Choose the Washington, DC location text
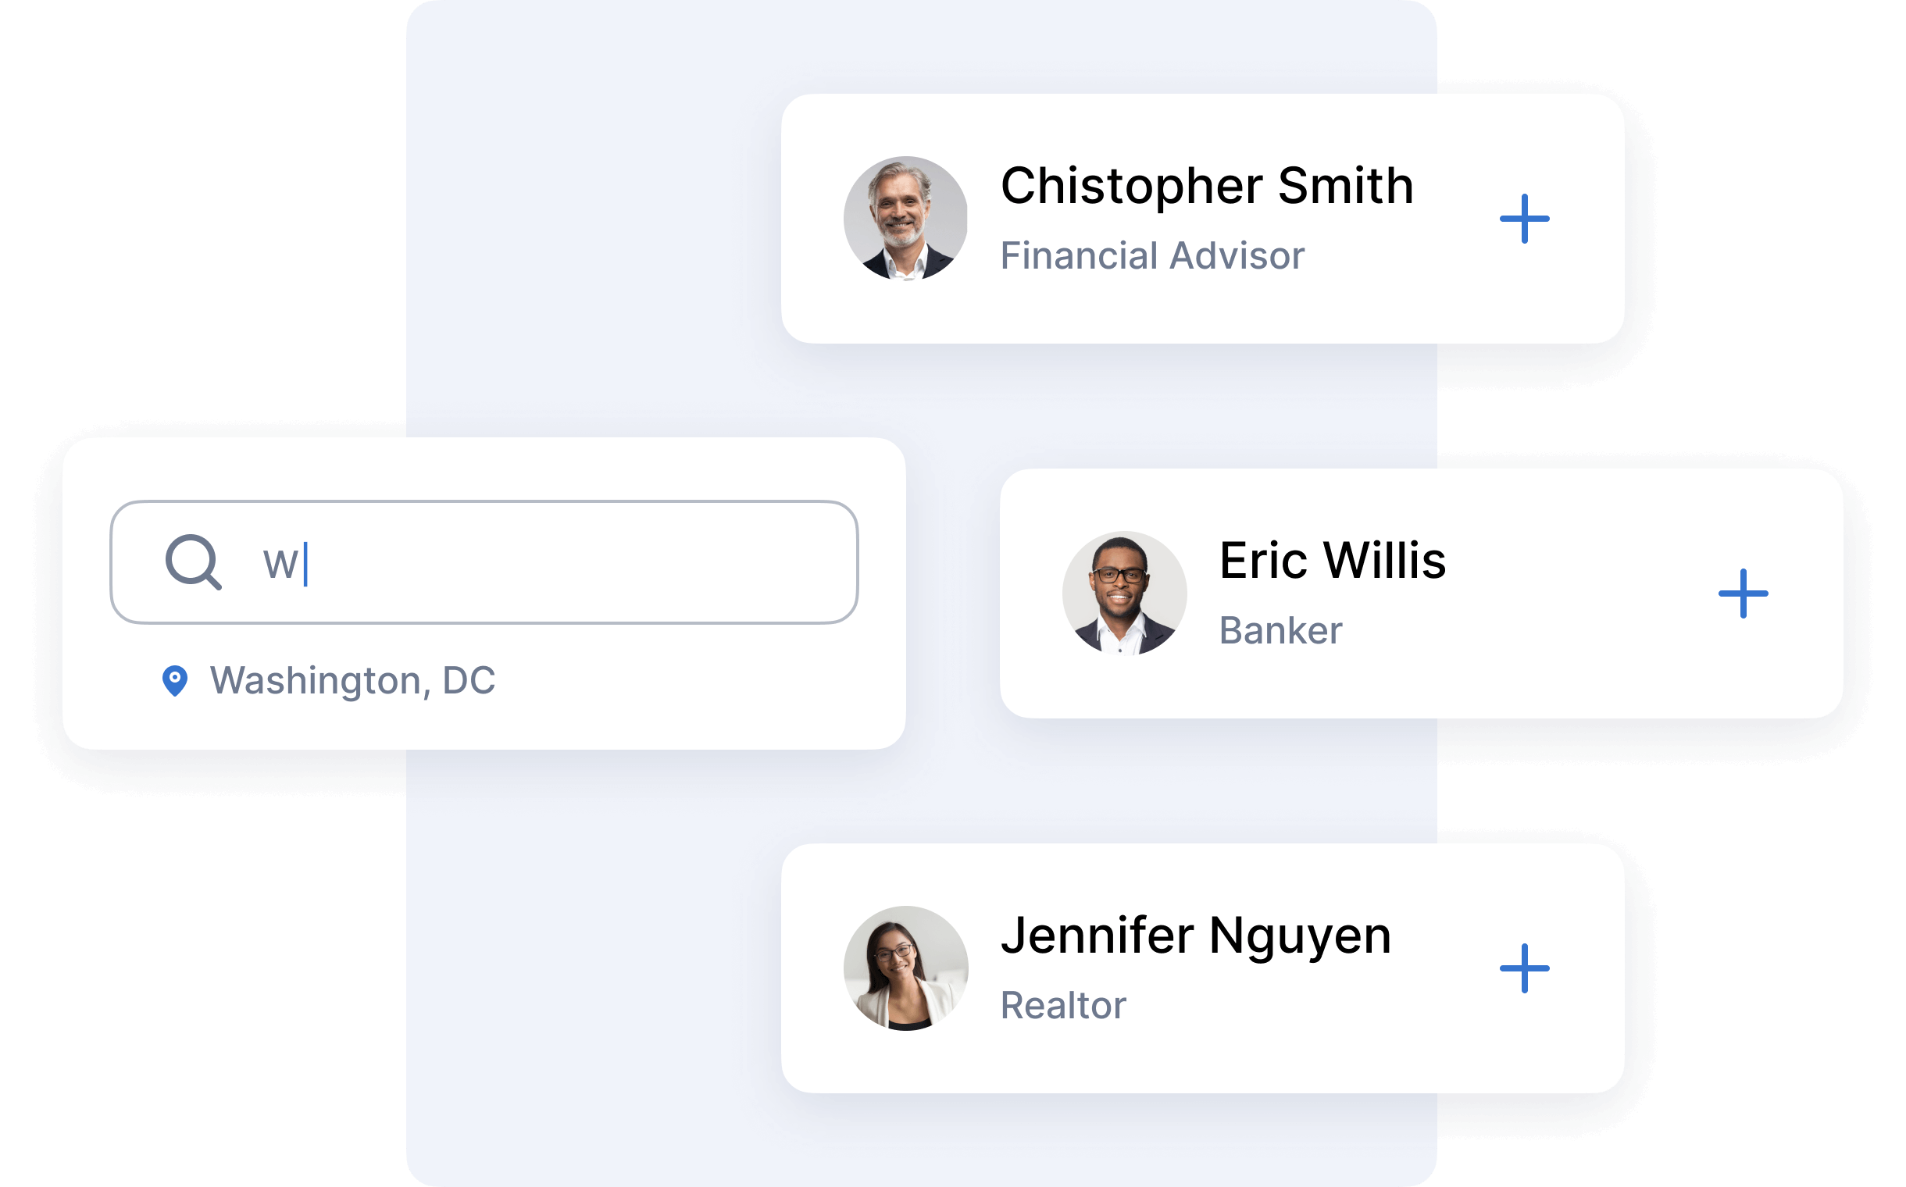 352,681
